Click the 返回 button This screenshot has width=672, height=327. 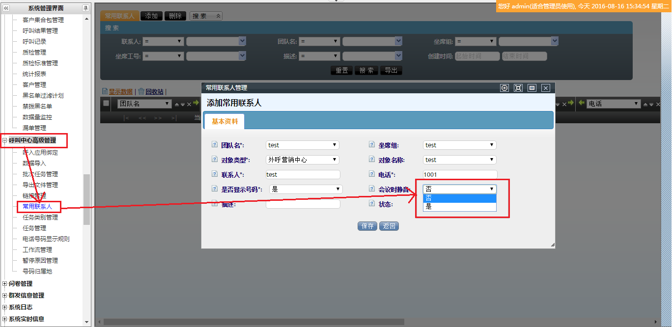(389, 226)
